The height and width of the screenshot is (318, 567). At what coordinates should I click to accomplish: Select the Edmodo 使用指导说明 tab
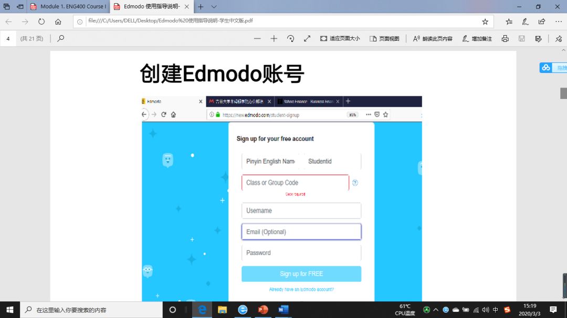click(x=152, y=6)
